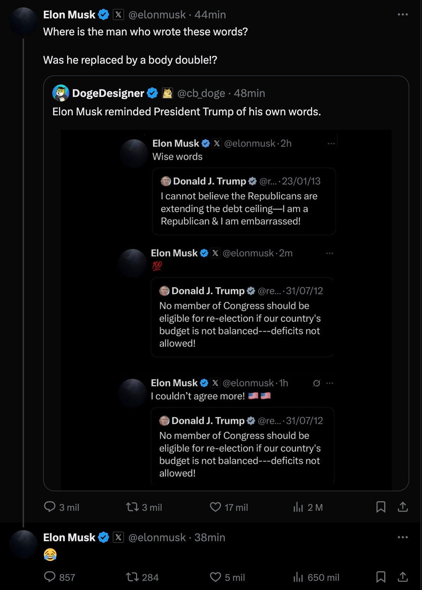This screenshot has width=422, height=590.
Task: View analytics of the top tweet (2 M)
Action: [x=298, y=507]
